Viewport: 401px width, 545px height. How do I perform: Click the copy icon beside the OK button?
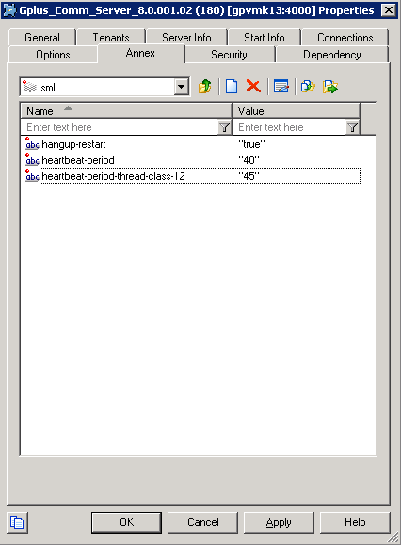(x=17, y=522)
